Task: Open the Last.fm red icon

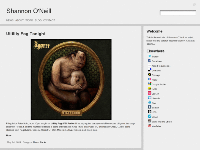Action: click(150, 93)
